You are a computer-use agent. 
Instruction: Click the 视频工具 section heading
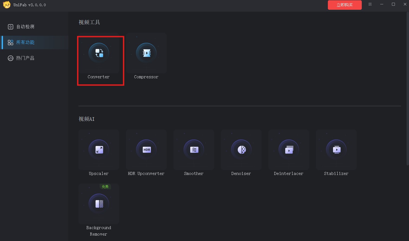[x=89, y=22]
